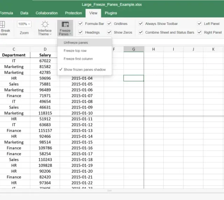Toggle the Show Zeros checkbox
224x200 pixels.
point(109,32)
